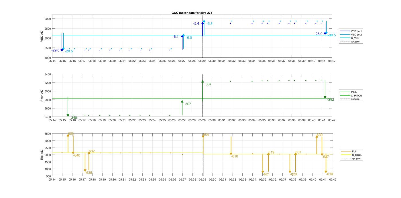Click the "3400" Pitch y-axis tick

pyautogui.click(x=48, y=75)
